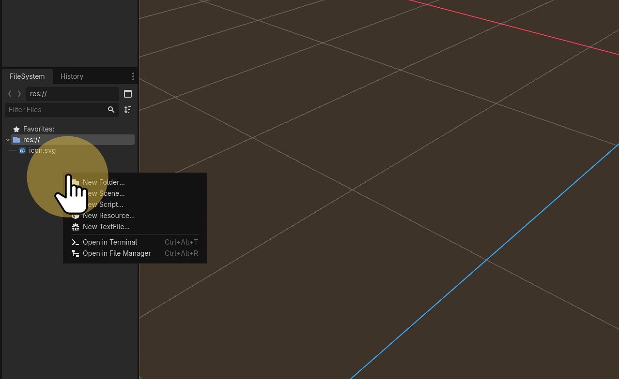Click the Favorites star icon

click(x=16, y=129)
